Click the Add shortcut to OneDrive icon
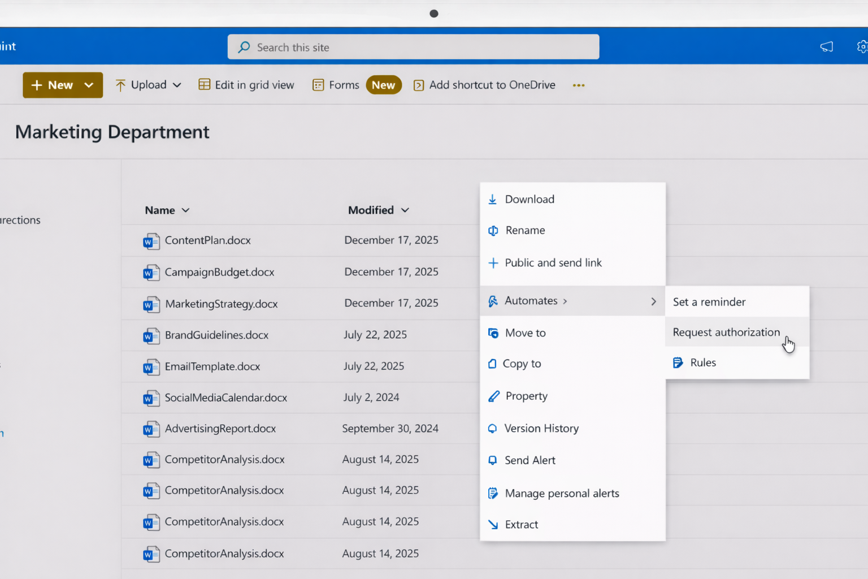The height and width of the screenshot is (579, 868). (x=419, y=85)
